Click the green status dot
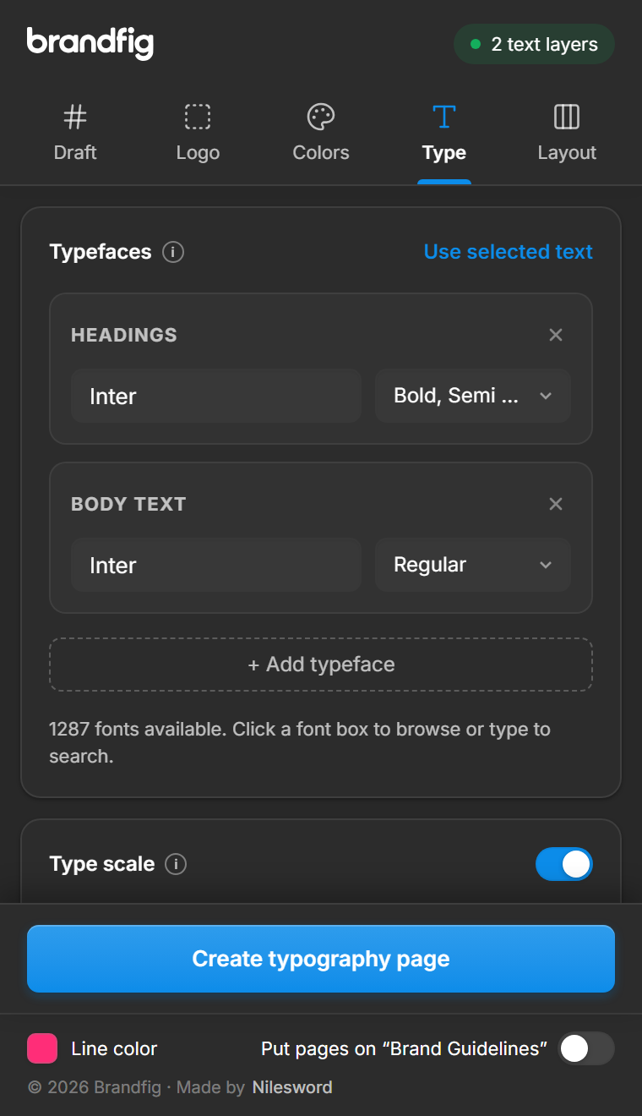This screenshot has width=642, height=1116. (476, 44)
